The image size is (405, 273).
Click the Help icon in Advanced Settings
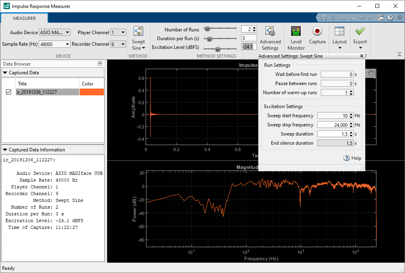click(347, 158)
